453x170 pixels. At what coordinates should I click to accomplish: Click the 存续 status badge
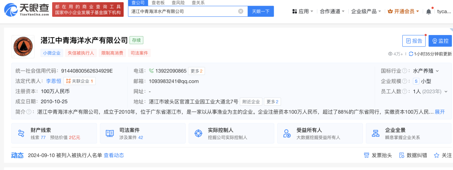coord(136,40)
